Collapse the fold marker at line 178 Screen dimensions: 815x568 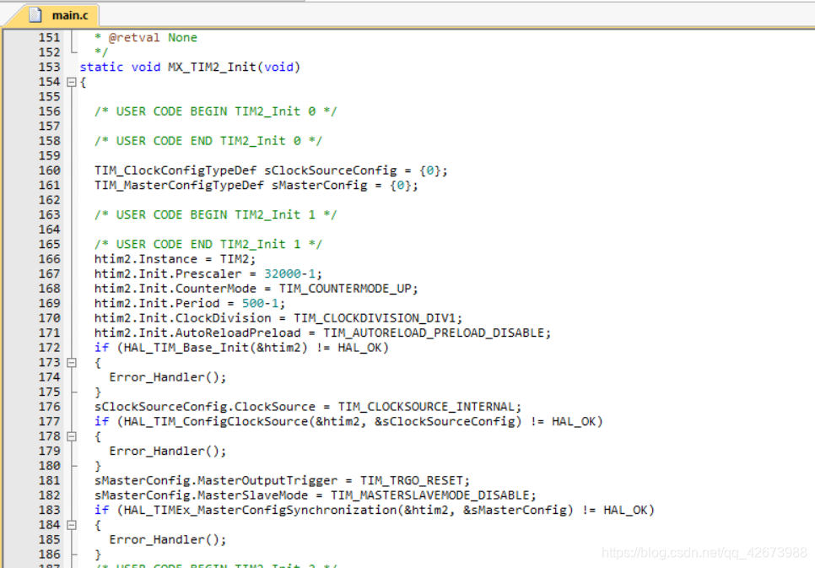coord(72,436)
